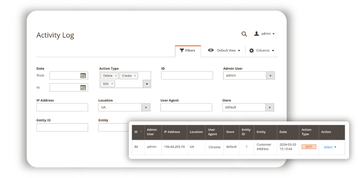Screen dimensions: 358x178
Task: Click the User Agent filter input
Action: [x=186, y=107]
